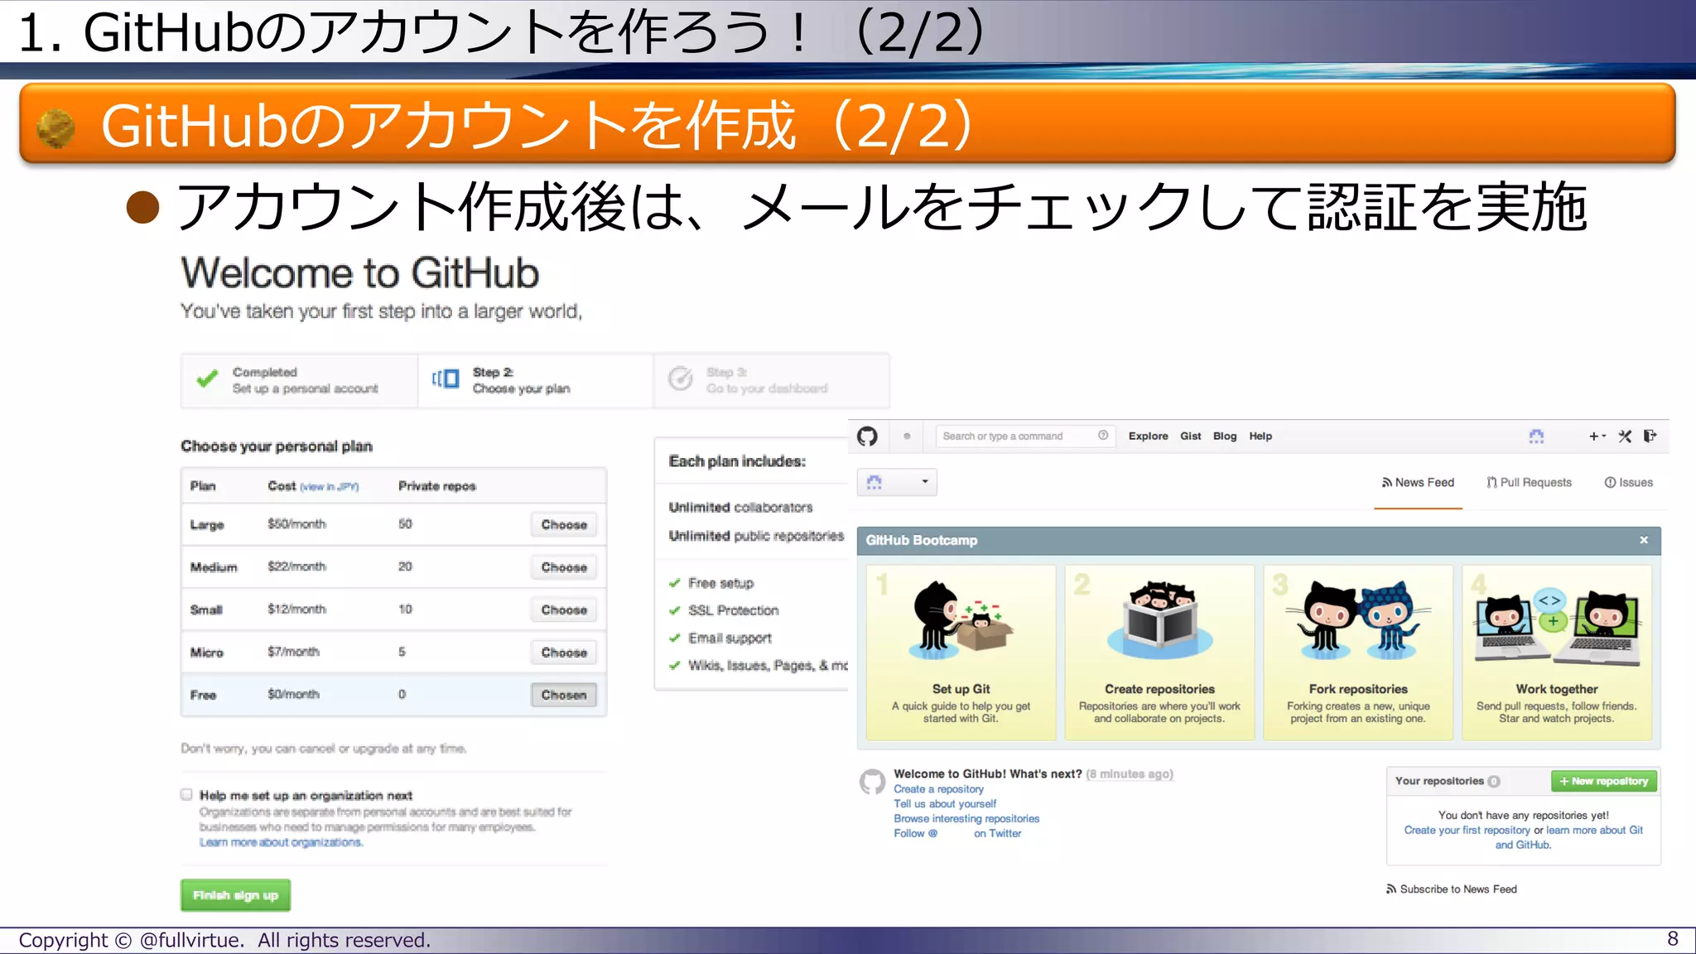Switch to the News Feed tab
Screen dimensions: 1696x954
click(x=1418, y=483)
